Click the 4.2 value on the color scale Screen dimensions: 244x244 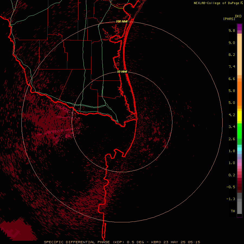(232, 115)
